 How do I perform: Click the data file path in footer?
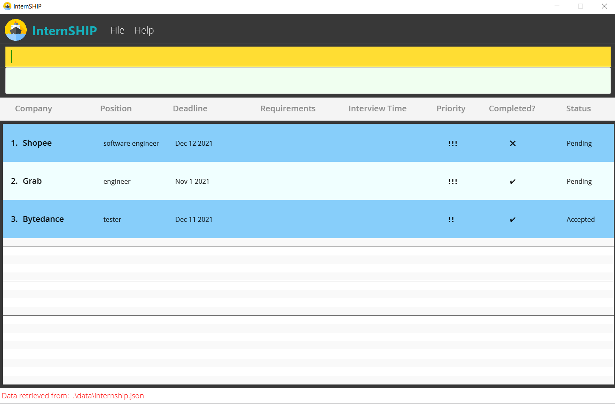coord(109,395)
